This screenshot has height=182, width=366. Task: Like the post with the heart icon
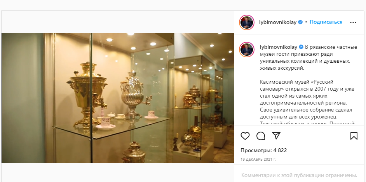click(245, 136)
